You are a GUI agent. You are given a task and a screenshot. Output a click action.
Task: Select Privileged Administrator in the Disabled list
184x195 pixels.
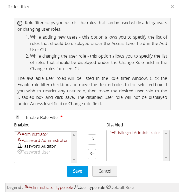pos(137,133)
